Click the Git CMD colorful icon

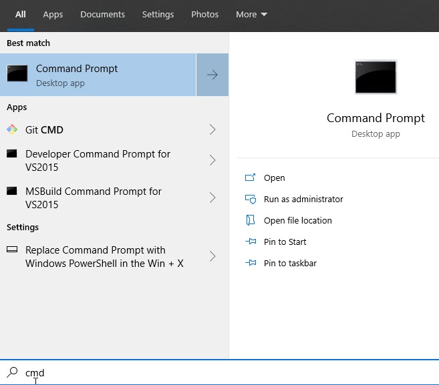point(12,129)
